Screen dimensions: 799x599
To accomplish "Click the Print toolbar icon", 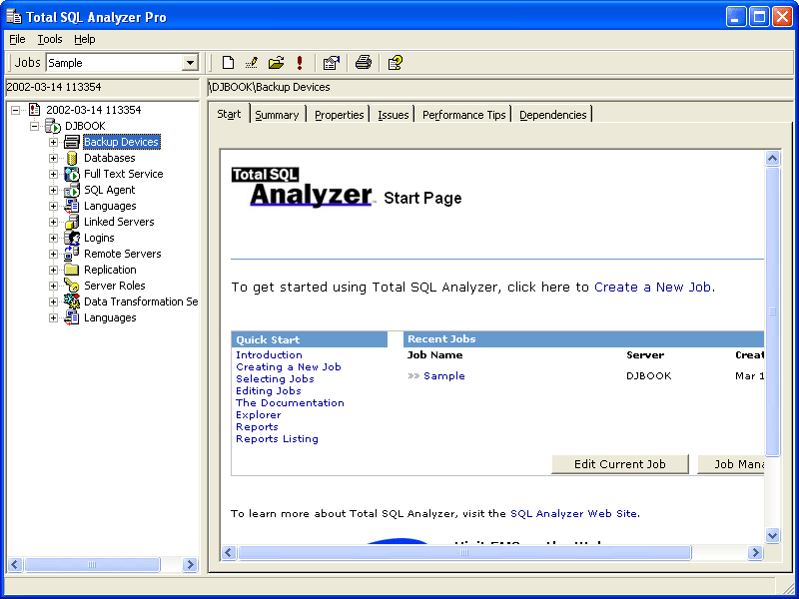I will [364, 62].
